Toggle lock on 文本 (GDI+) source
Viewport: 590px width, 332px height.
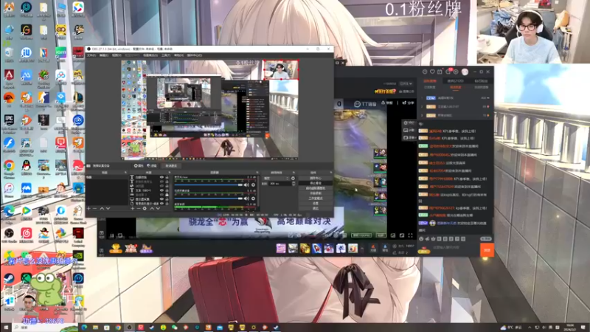pyautogui.click(x=167, y=190)
